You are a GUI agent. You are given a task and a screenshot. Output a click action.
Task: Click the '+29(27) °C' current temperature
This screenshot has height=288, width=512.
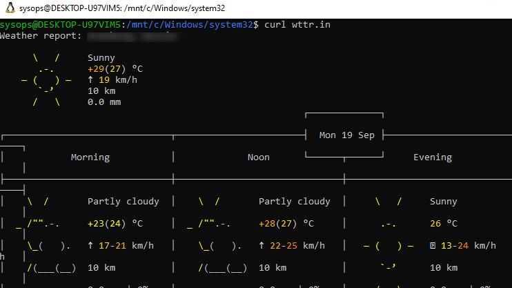[115, 69]
